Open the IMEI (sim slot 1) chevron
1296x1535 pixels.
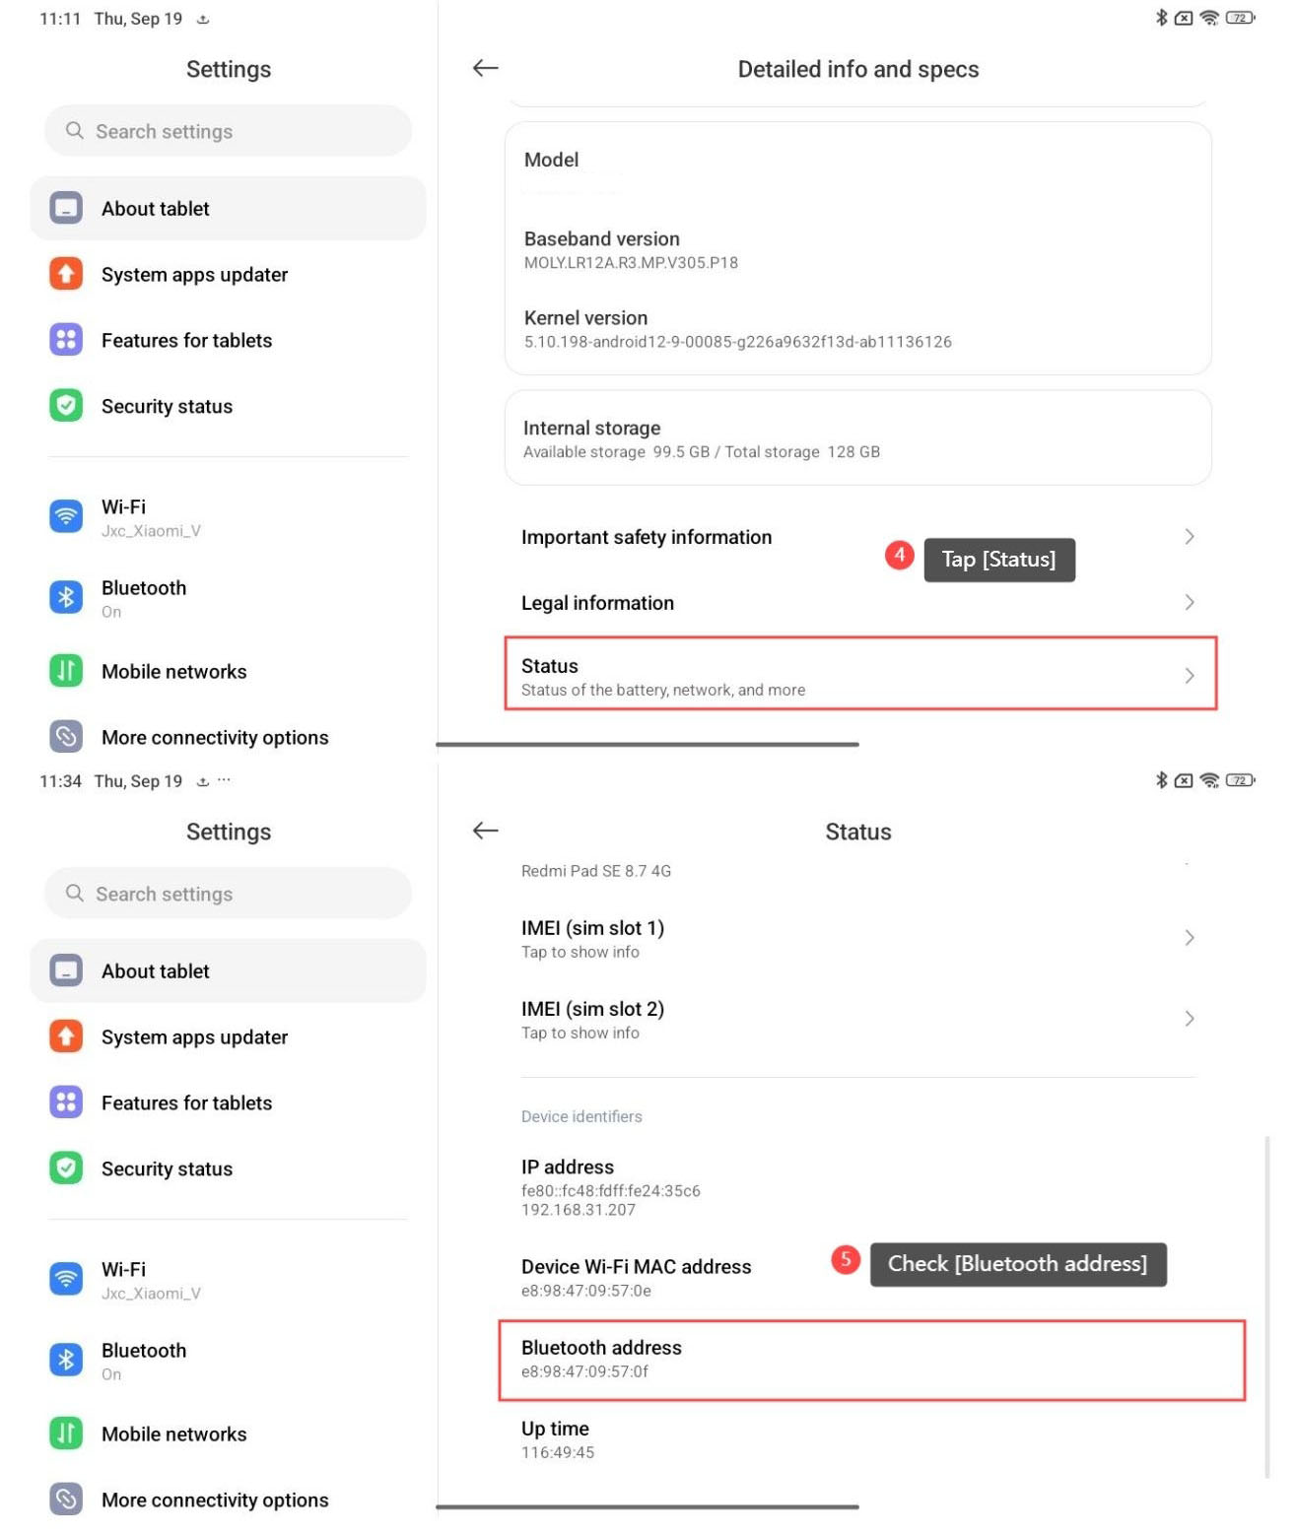pos(1190,937)
